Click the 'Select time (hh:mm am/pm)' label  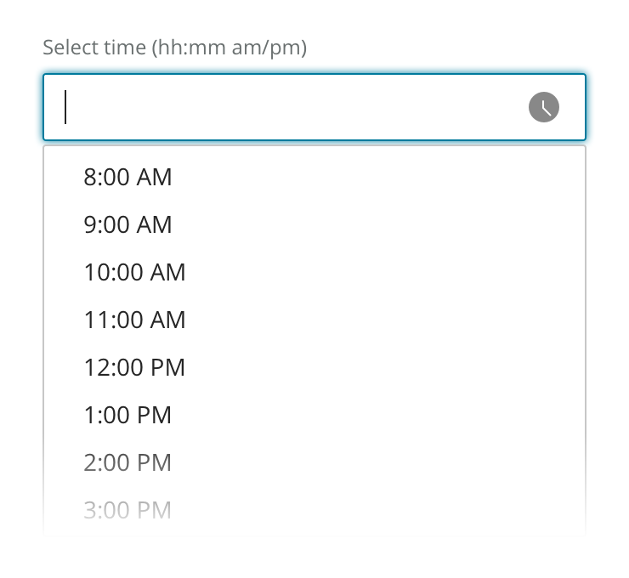(174, 47)
